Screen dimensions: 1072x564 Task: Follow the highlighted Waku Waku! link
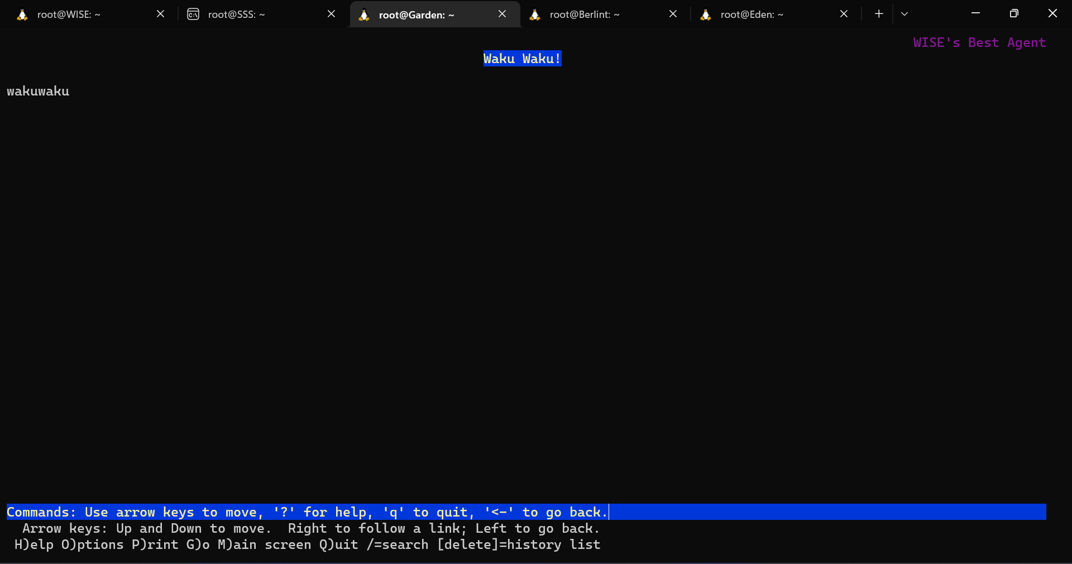(x=521, y=58)
